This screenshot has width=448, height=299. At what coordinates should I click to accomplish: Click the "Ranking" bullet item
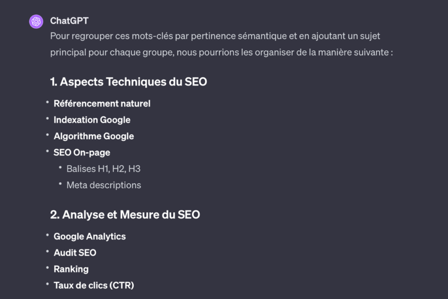[x=71, y=269]
